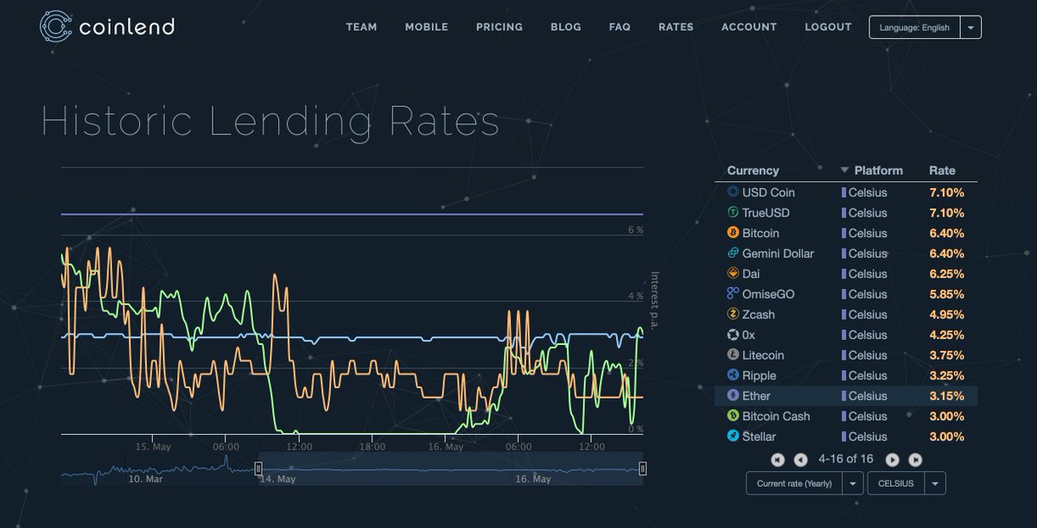The height and width of the screenshot is (528, 1037).
Task: Click arrow beside Current rate (Yearly)
Action: pos(853,483)
